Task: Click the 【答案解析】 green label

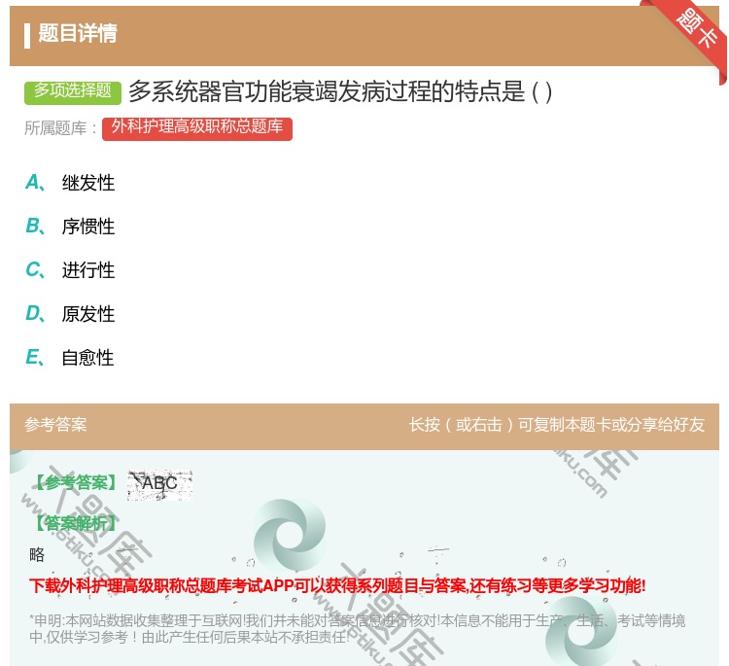Action: pyautogui.click(x=74, y=523)
